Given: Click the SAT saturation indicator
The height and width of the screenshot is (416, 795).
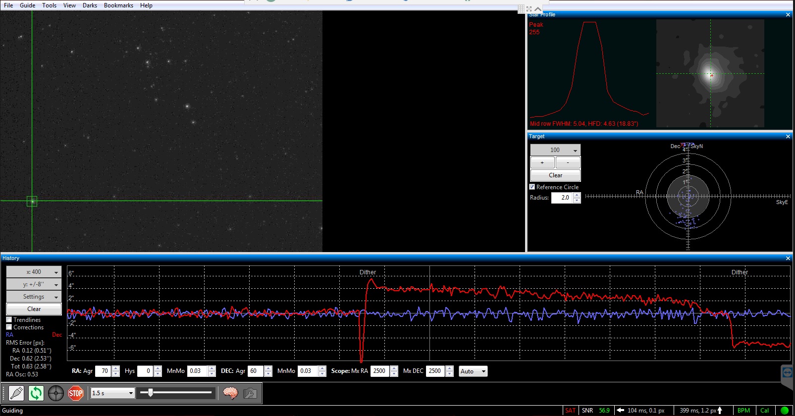Looking at the screenshot, I should click(x=570, y=410).
